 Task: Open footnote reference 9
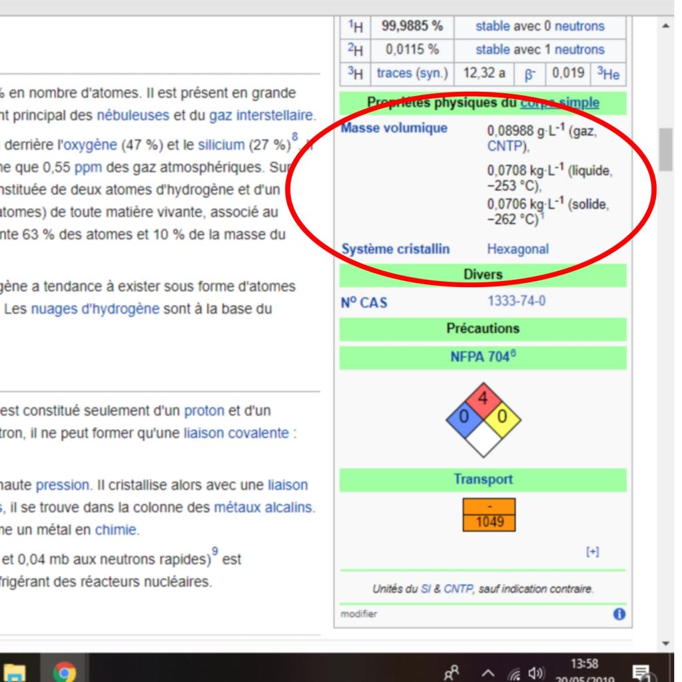(x=215, y=551)
